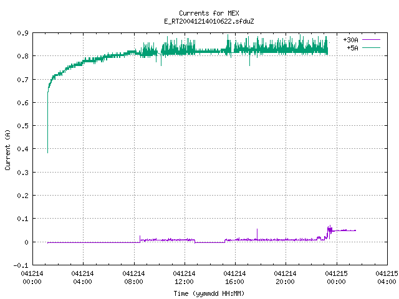Click the 0.3 y-axis tick label
The height and width of the screenshot is (299, 399).
pos(23,173)
